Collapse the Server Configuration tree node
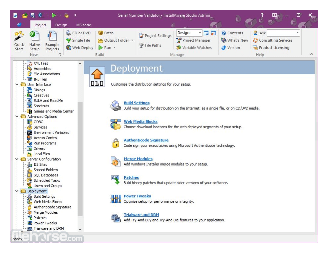This screenshot has width=328, height=253. point(17,159)
